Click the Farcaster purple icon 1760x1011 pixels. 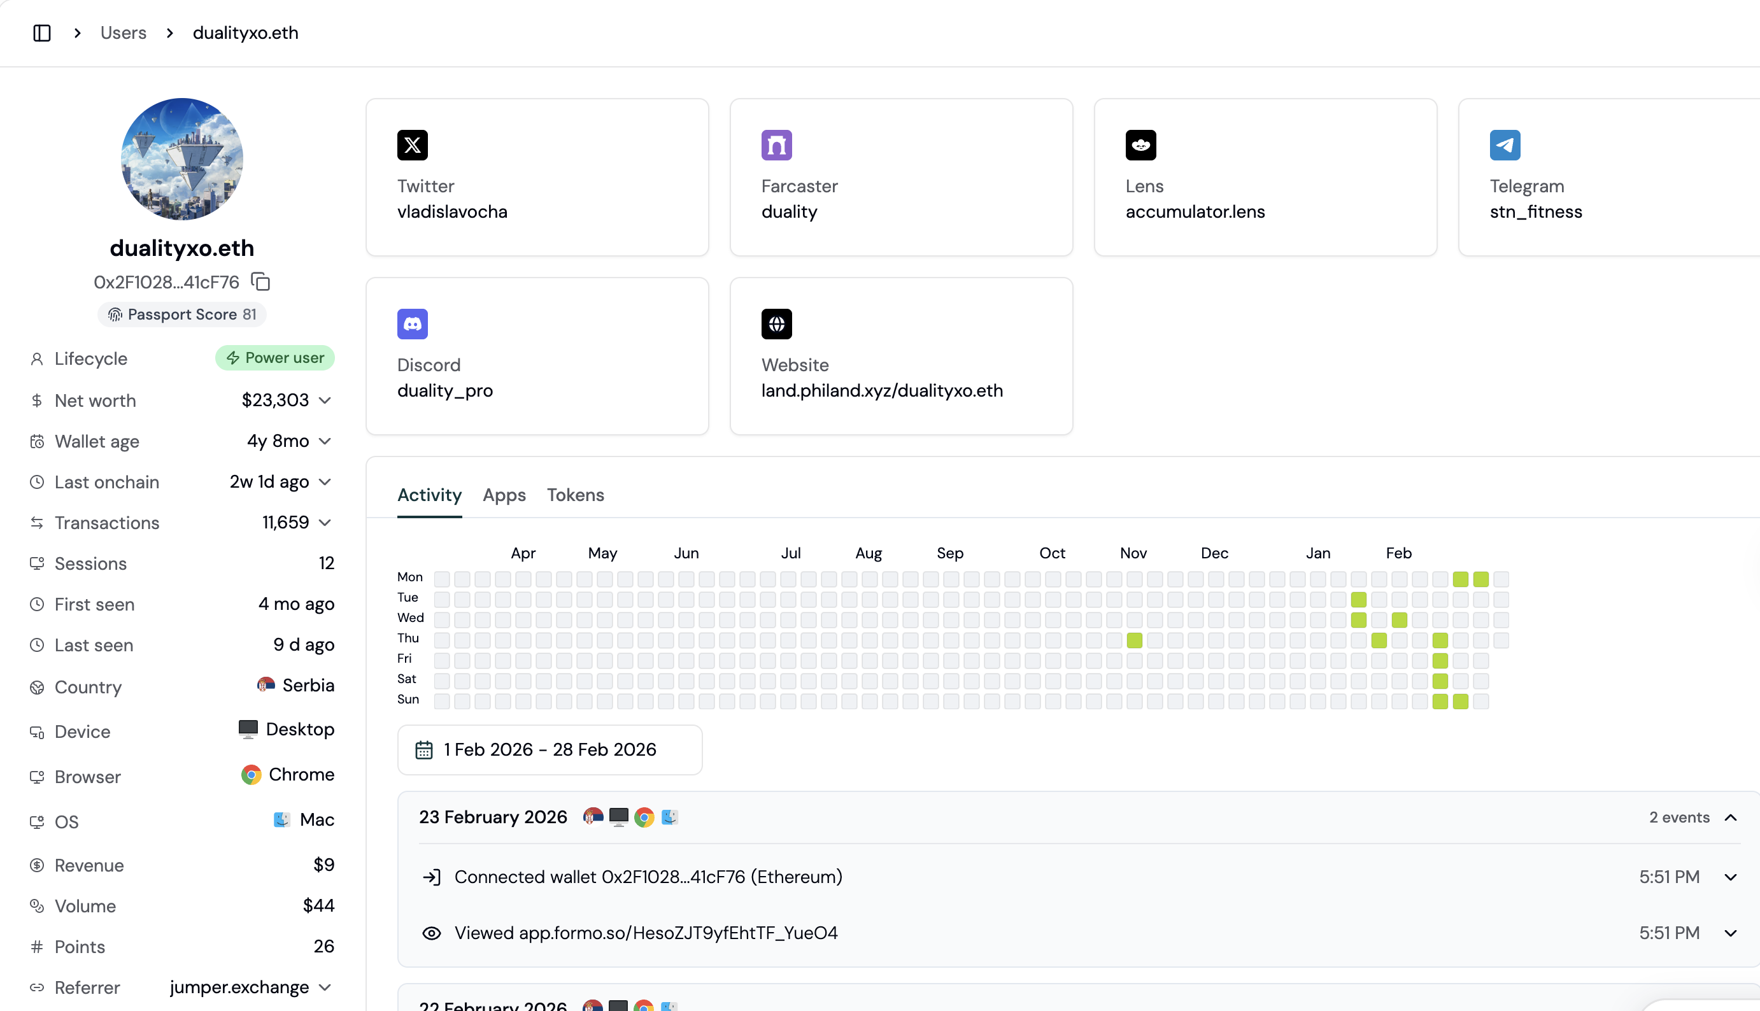776,145
